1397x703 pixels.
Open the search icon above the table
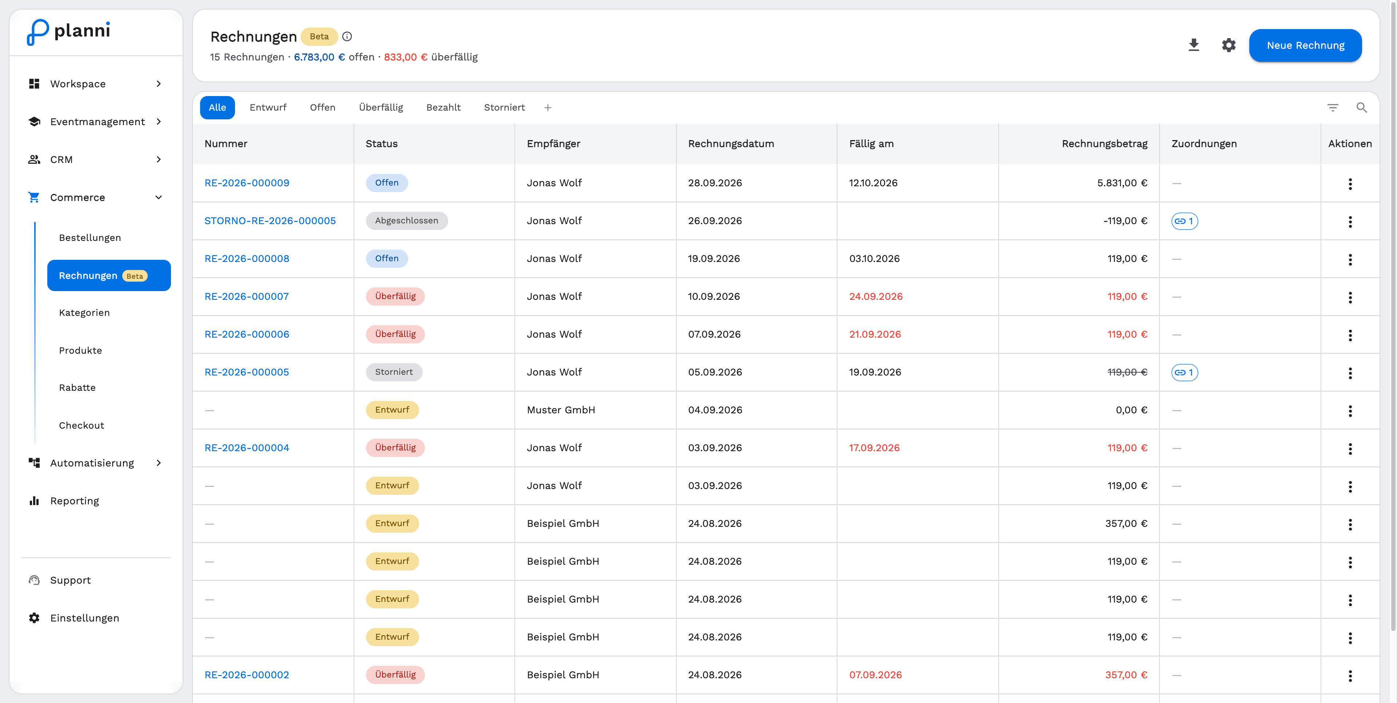click(x=1361, y=107)
